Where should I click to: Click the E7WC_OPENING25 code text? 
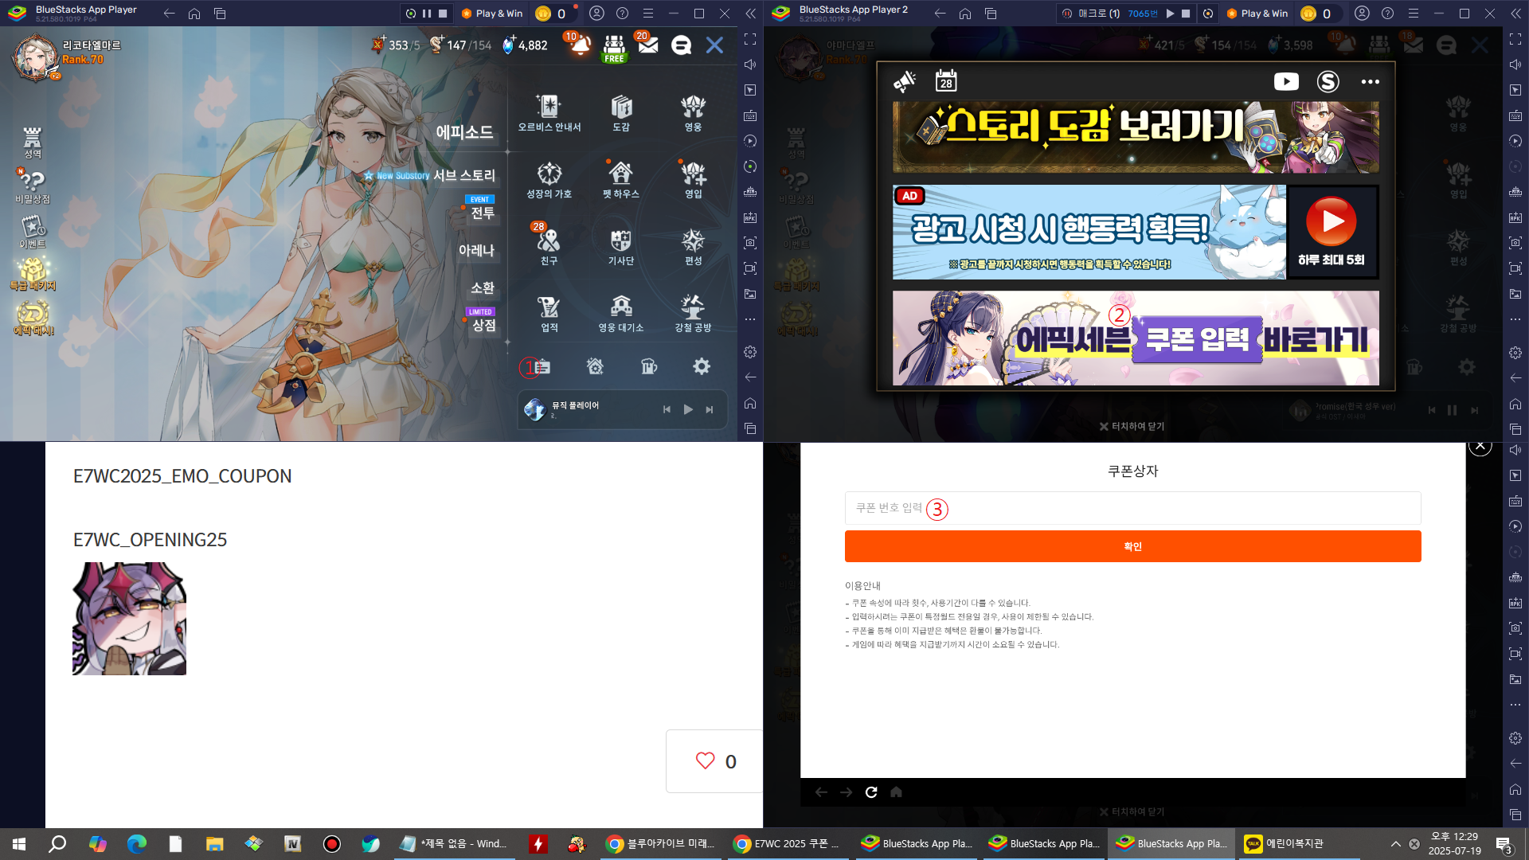tap(150, 540)
